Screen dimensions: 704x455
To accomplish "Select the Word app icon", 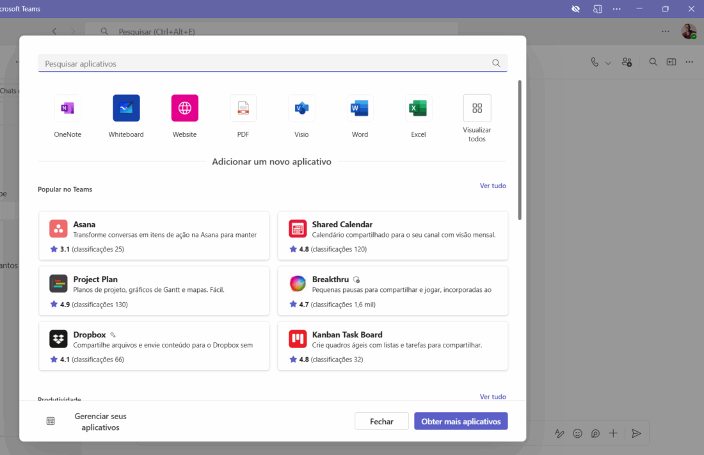I will [360, 108].
